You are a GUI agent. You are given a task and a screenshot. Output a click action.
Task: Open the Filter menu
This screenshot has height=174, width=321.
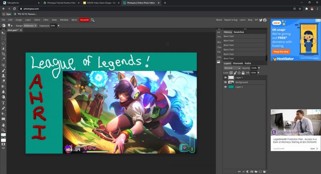point(46,20)
